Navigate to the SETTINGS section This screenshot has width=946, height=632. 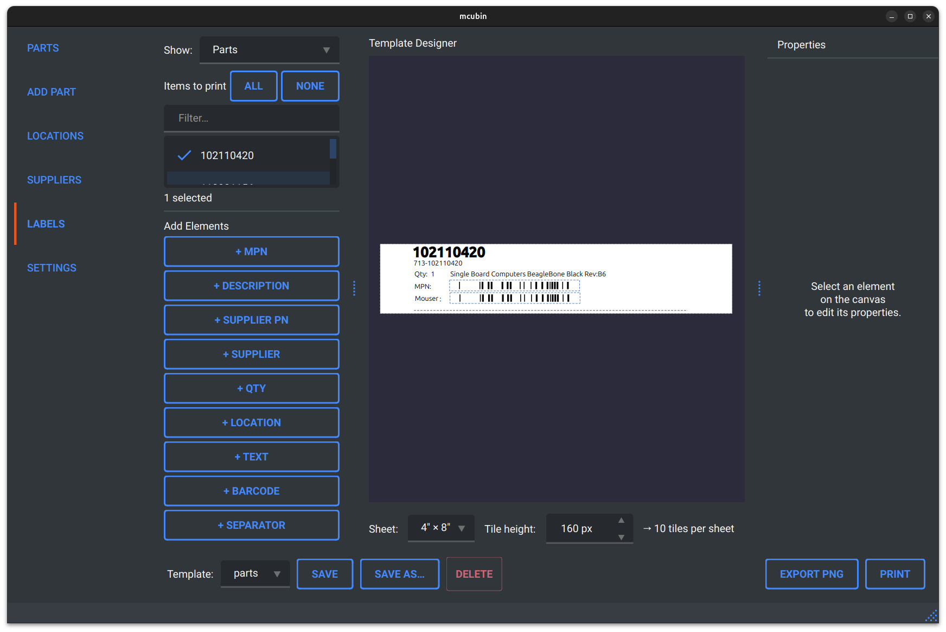click(x=52, y=267)
